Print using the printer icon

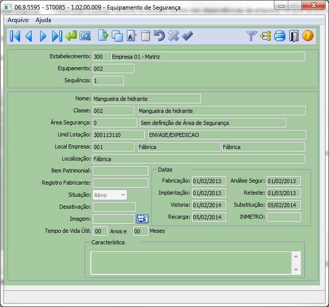tap(280, 36)
